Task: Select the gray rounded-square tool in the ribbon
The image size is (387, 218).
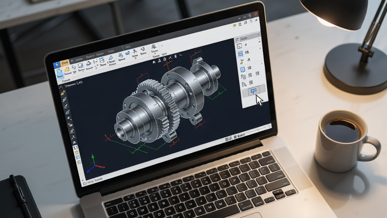Action: coord(80,66)
